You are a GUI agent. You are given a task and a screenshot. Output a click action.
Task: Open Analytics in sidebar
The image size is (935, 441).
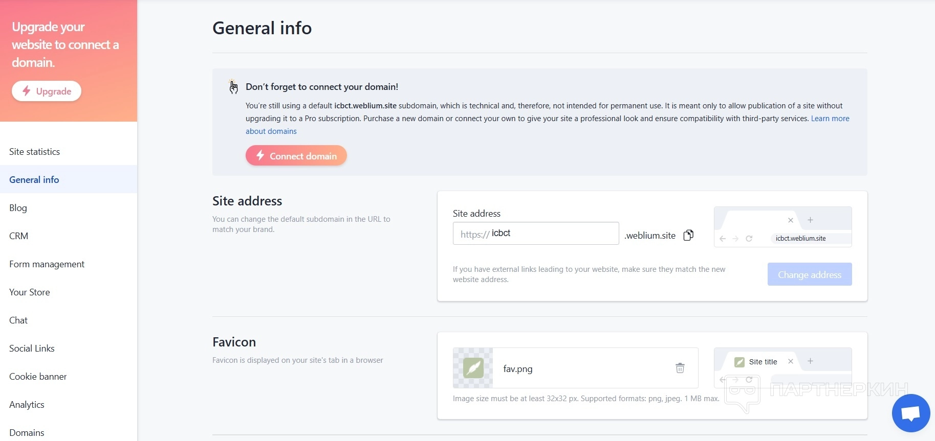(x=27, y=405)
